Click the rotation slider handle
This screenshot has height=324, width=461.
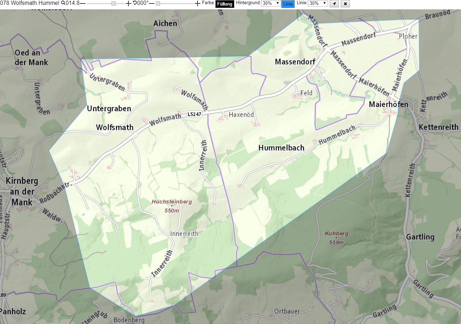(x=158, y=3)
